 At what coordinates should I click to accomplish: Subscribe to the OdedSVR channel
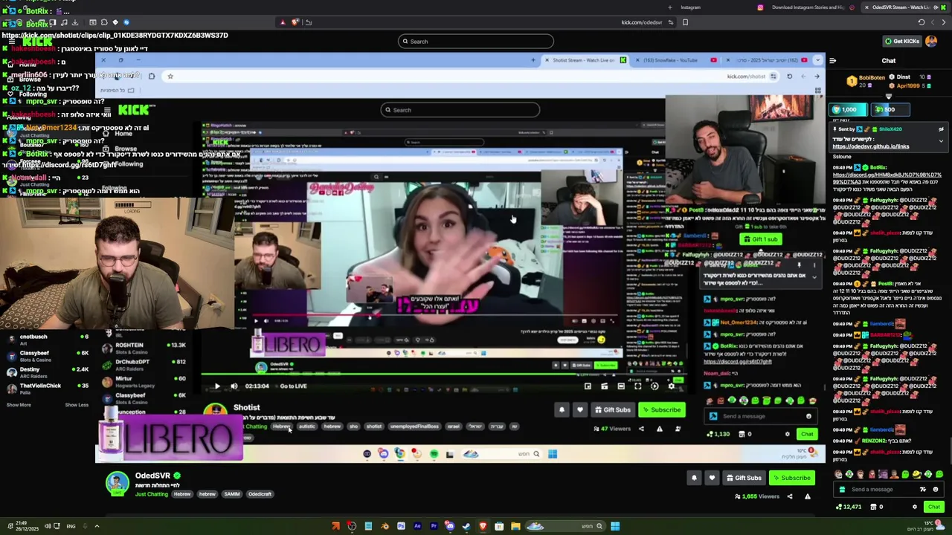click(791, 478)
